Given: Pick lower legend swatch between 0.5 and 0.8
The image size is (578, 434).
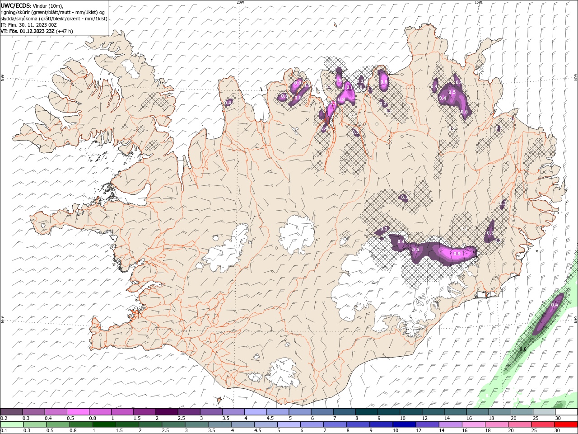Looking at the screenshot, I should click(58, 425).
